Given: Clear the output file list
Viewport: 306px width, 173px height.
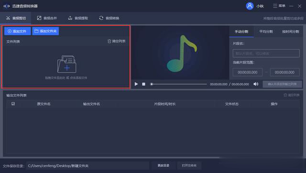Looking at the screenshot, I should click(291, 95).
